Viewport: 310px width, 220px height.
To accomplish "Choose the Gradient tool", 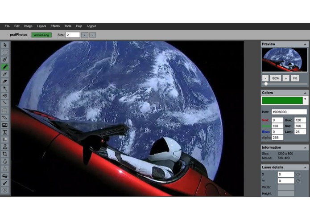I will pos(5,139).
